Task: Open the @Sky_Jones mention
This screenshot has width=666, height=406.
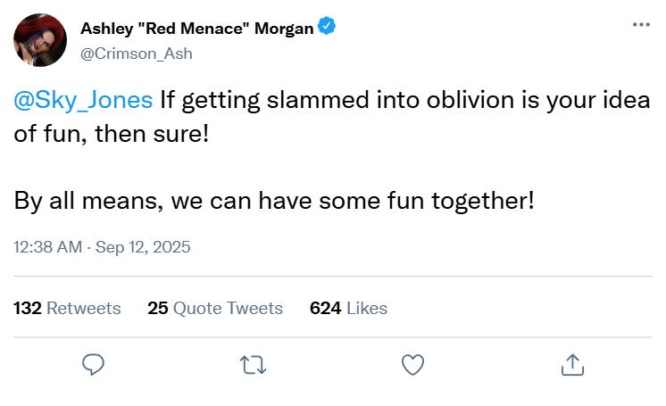Action: tap(83, 100)
